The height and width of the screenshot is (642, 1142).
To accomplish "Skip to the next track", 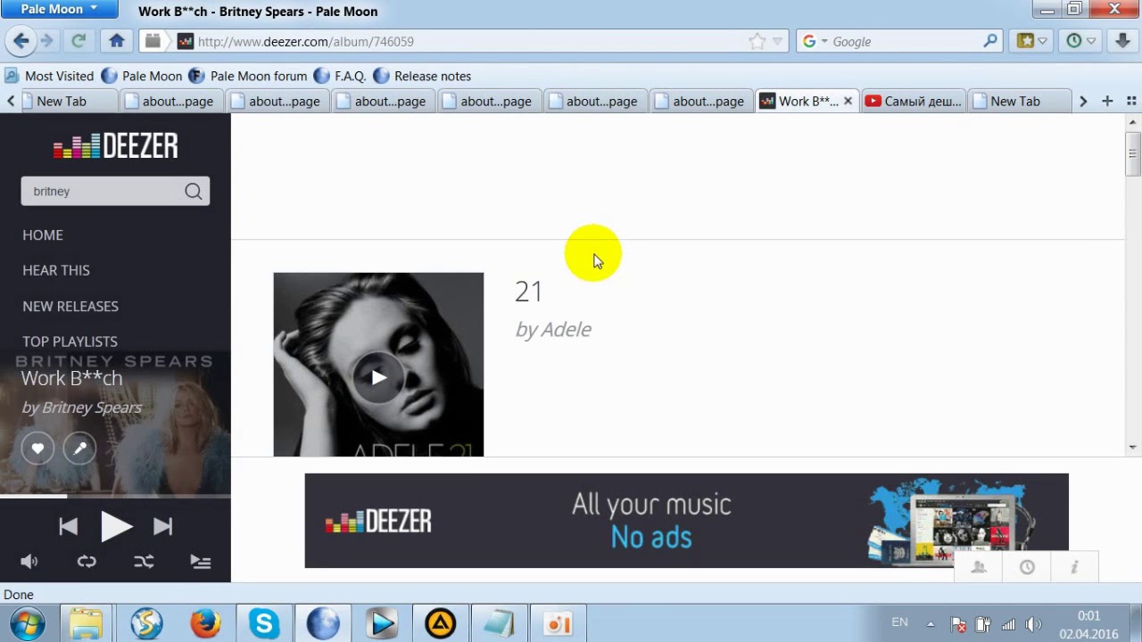I will click(162, 527).
